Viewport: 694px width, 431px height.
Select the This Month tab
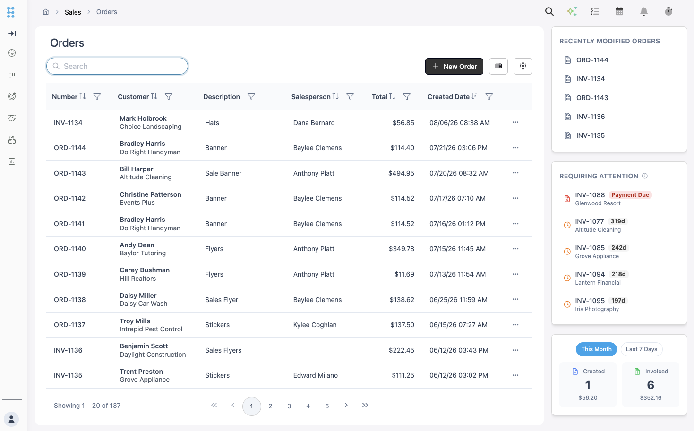pyautogui.click(x=596, y=349)
